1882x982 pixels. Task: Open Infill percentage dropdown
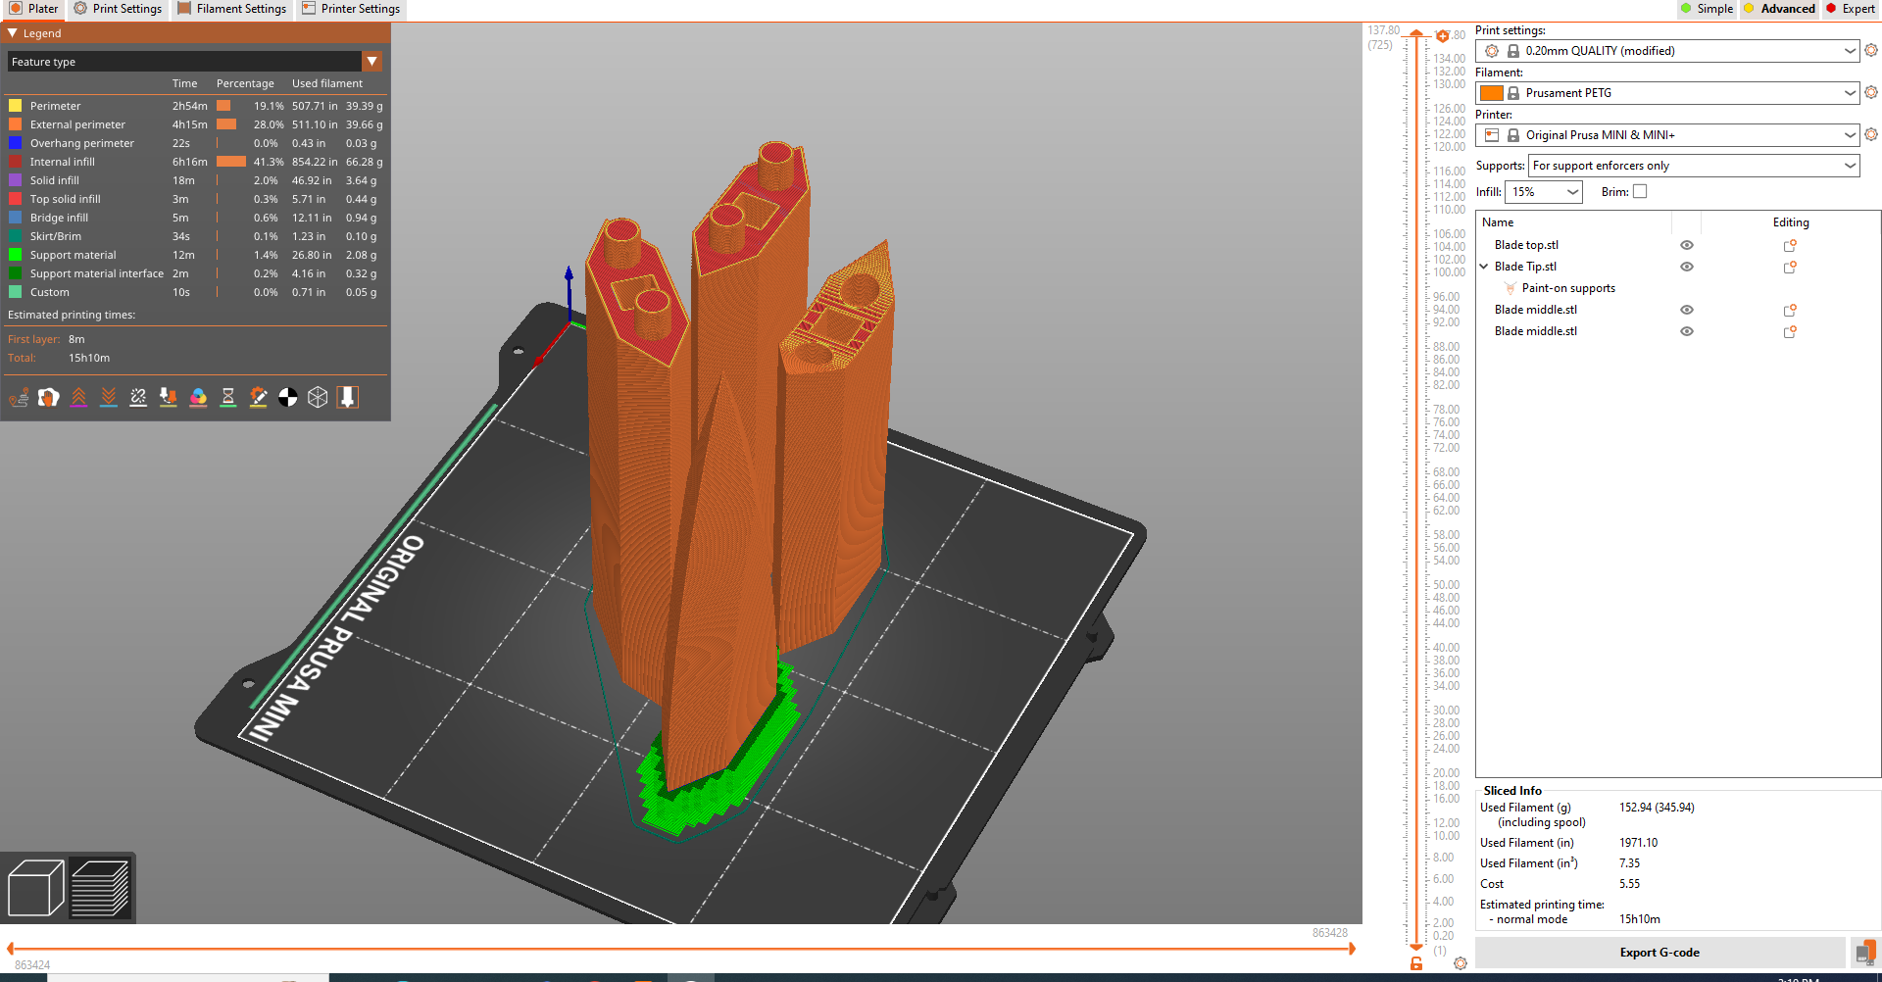click(x=1544, y=192)
